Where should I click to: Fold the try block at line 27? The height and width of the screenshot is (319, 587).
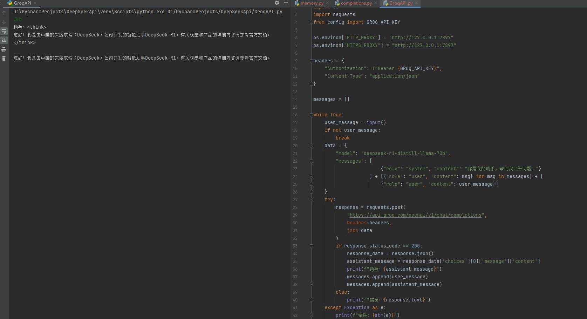[x=311, y=199]
